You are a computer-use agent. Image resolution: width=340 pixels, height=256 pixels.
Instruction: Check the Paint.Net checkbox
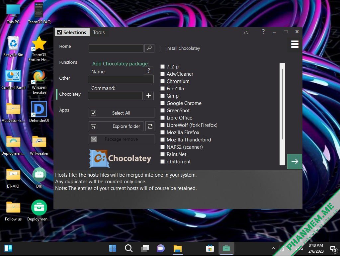162,154
